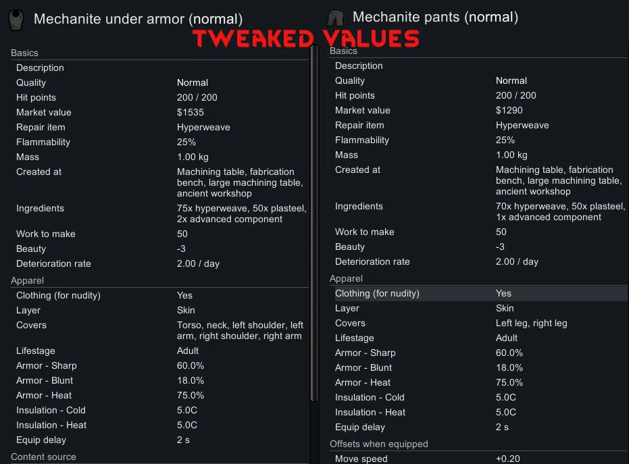The image size is (629, 464).
Task: Select the $1535 Market value row
Action: pyautogui.click(x=159, y=112)
